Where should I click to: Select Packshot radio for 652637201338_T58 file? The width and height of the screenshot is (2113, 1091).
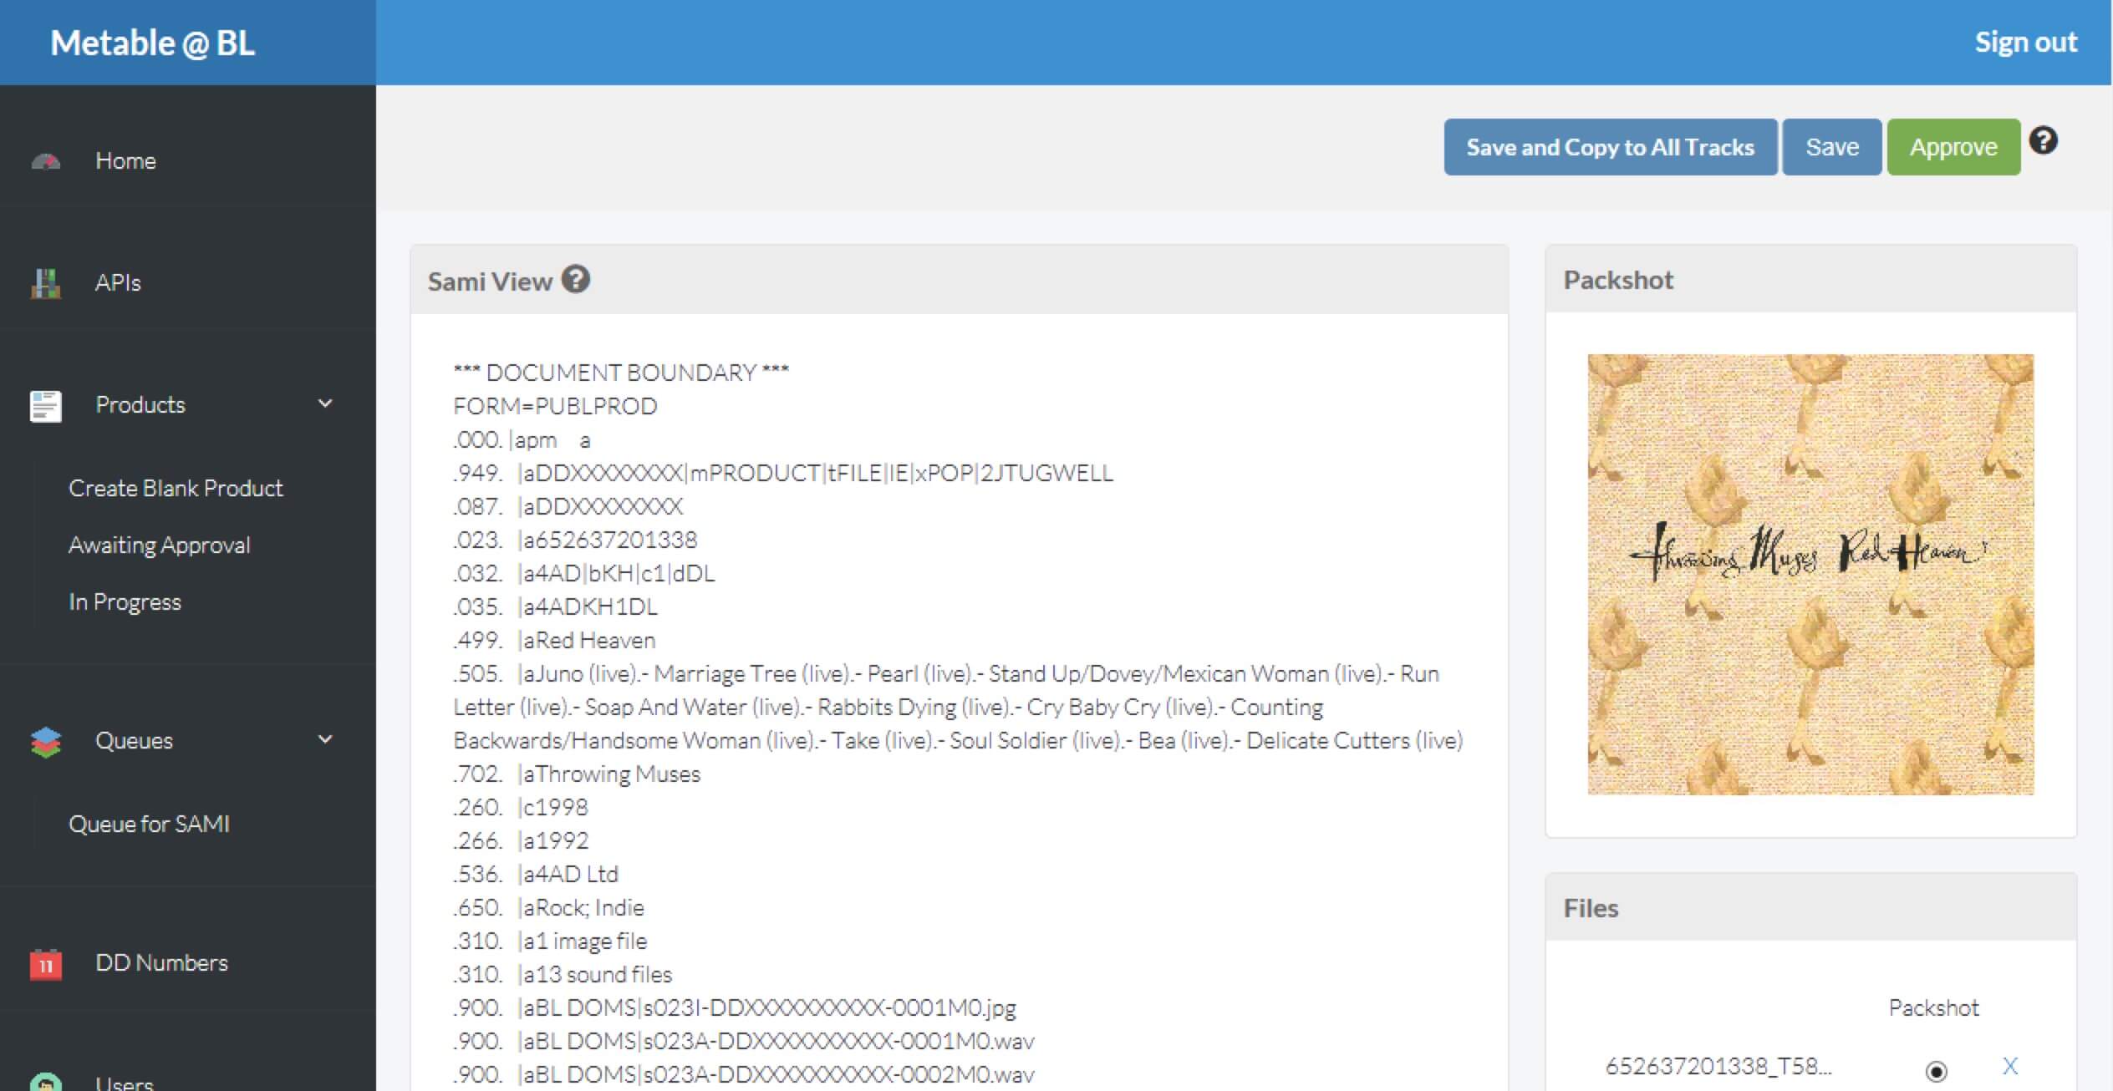point(1936,1070)
